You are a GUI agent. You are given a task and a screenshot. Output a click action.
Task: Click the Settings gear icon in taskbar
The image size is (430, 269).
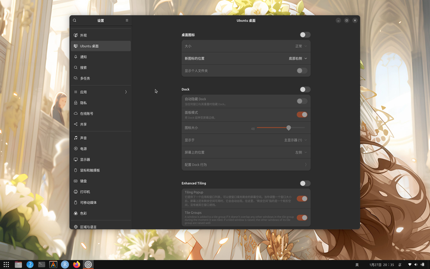click(88, 264)
